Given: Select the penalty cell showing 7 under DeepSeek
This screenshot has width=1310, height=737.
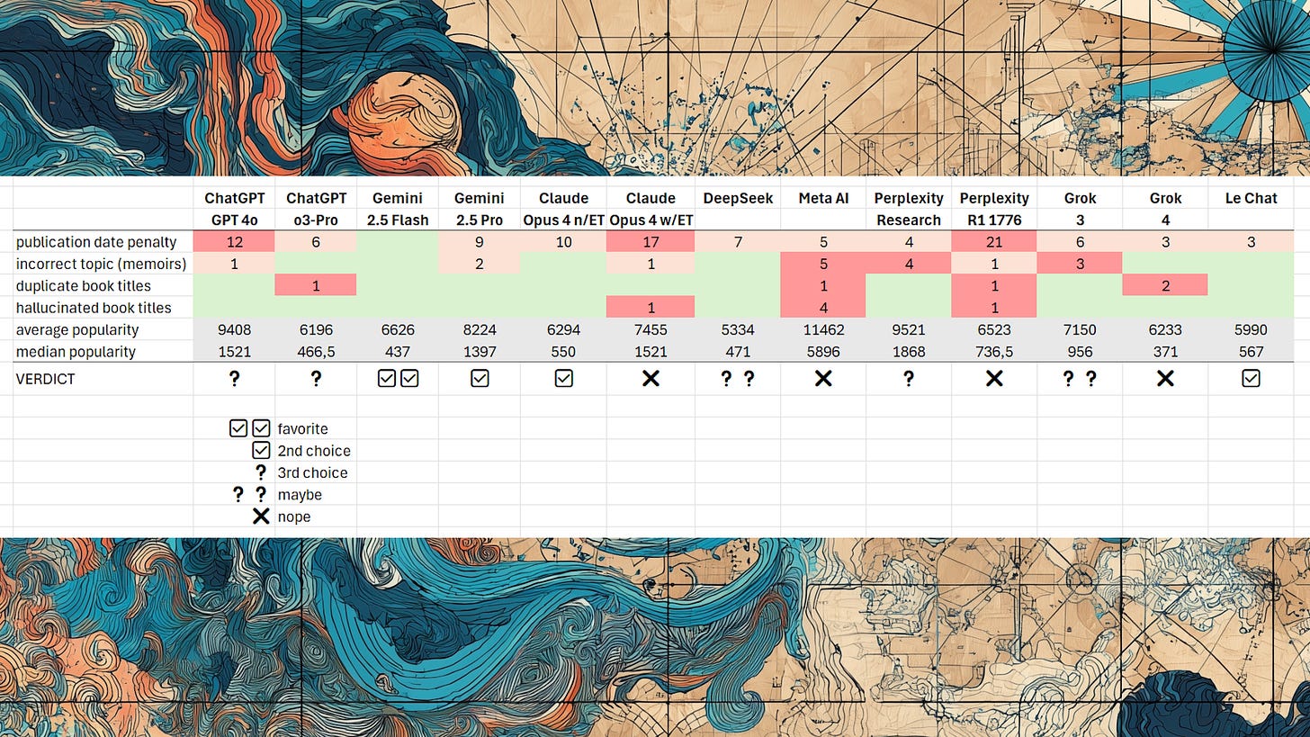Looking at the screenshot, I should click(x=738, y=241).
